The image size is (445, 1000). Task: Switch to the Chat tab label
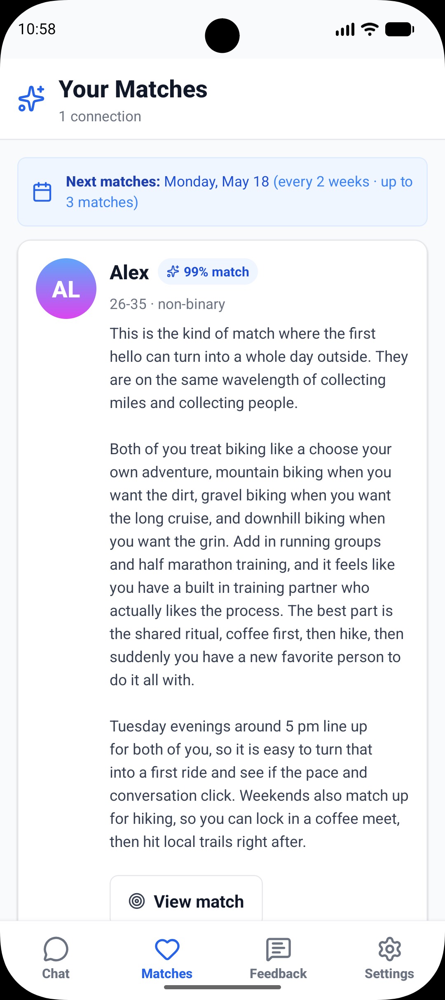56,974
